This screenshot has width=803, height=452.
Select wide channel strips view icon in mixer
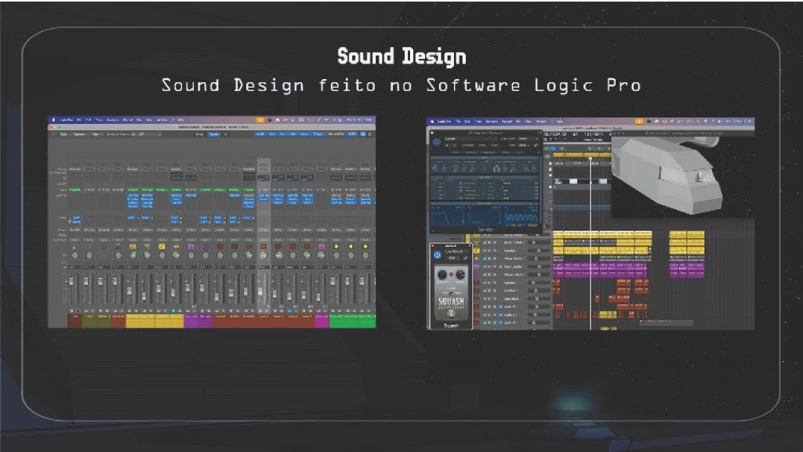click(x=370, y=134)
